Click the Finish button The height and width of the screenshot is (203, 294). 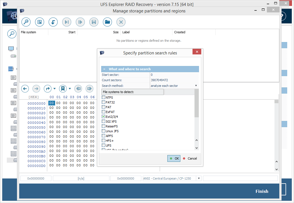(x=262, y=191)
